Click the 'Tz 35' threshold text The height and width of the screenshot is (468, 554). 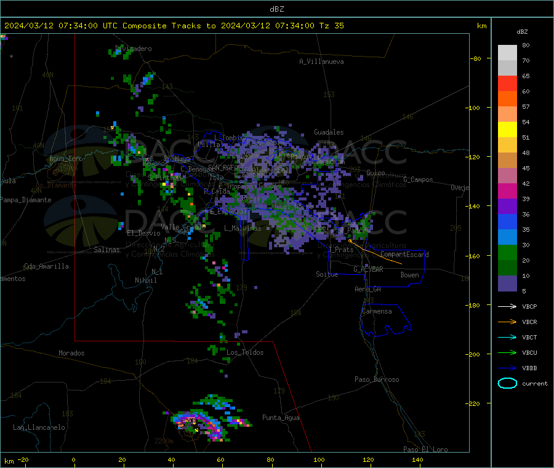(x=331, y=26)
